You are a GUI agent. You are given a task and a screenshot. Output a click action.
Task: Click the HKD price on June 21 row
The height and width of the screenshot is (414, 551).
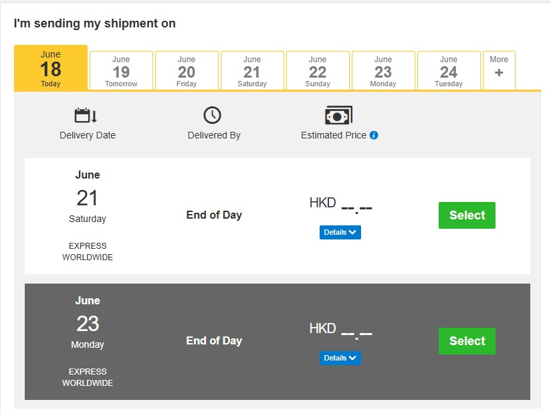click(340, 204)
